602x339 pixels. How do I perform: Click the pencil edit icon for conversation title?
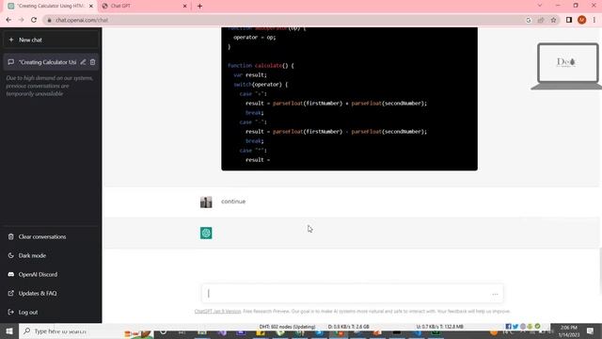pos(83,62)
